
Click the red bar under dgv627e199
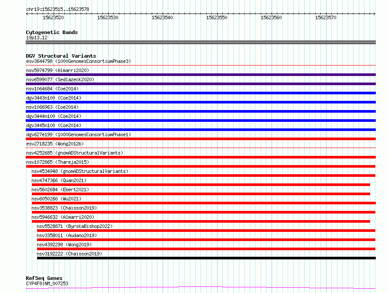pos(201,139)
